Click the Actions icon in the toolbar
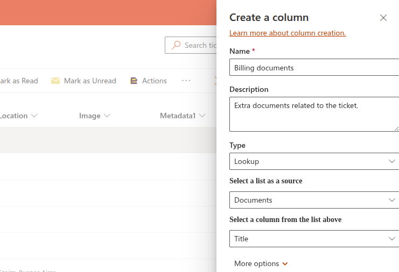The width and height of the screenshot is (399, 272). point(134,81)
